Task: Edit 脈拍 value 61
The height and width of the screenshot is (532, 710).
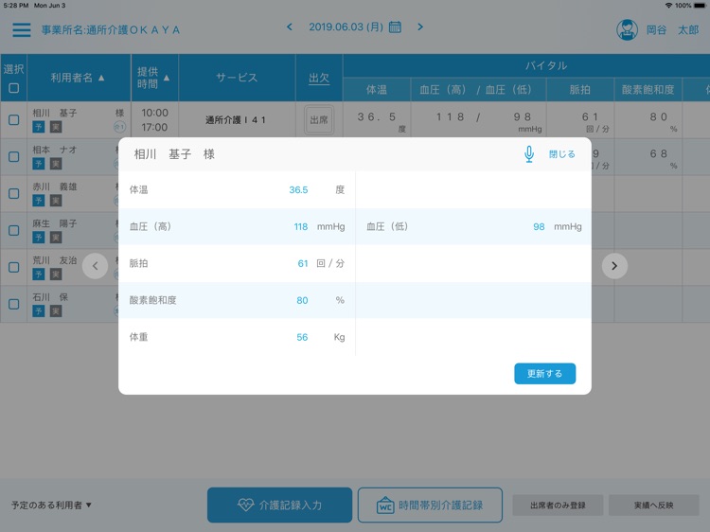Action: coord(303,263)
